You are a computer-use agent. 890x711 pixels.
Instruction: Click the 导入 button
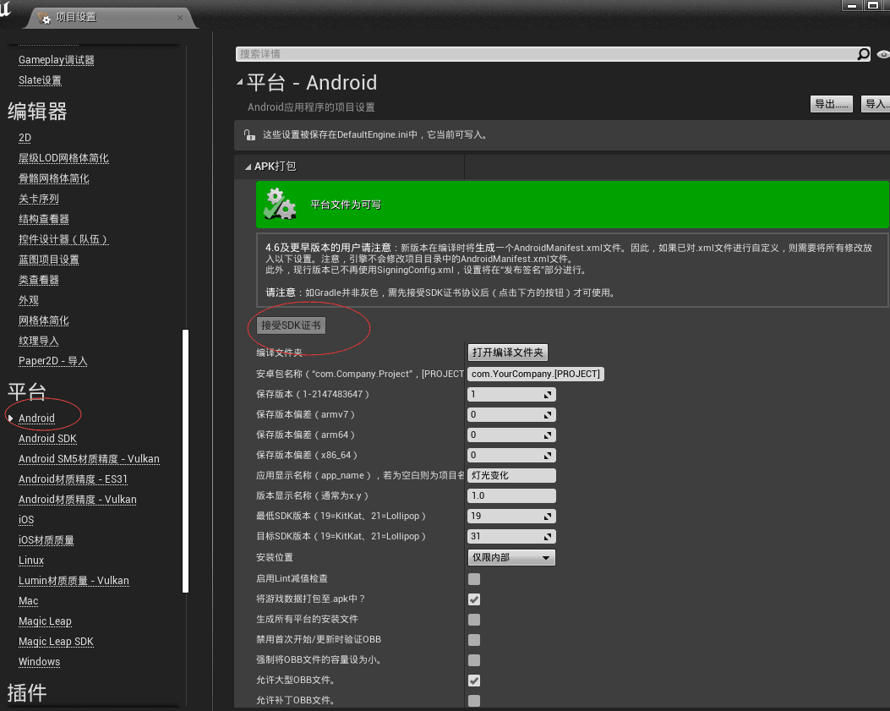(876, 104)
